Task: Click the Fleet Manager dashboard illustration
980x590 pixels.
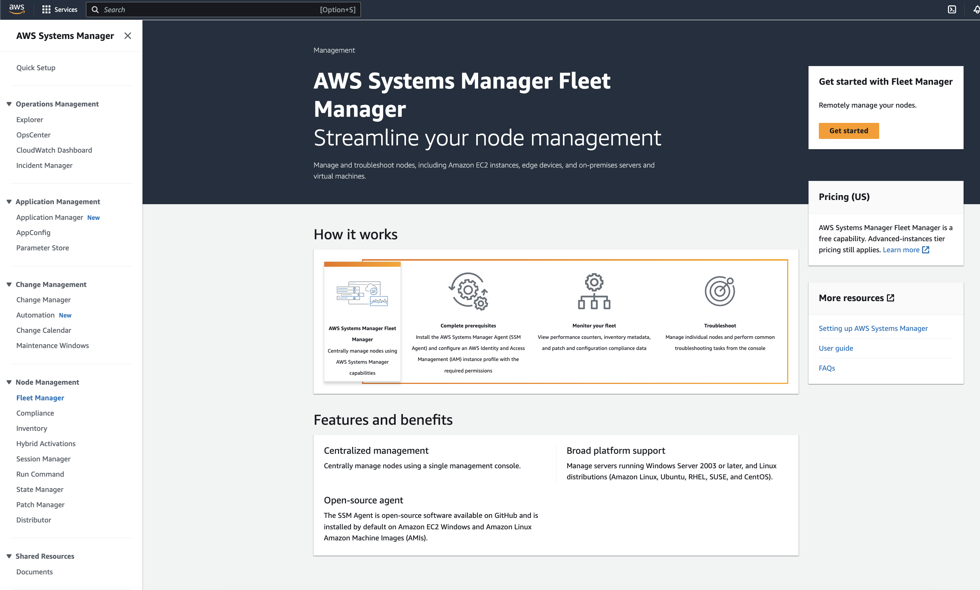Action: (362, 294)
